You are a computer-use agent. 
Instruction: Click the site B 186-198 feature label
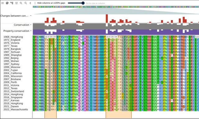[x=112, y=37]
